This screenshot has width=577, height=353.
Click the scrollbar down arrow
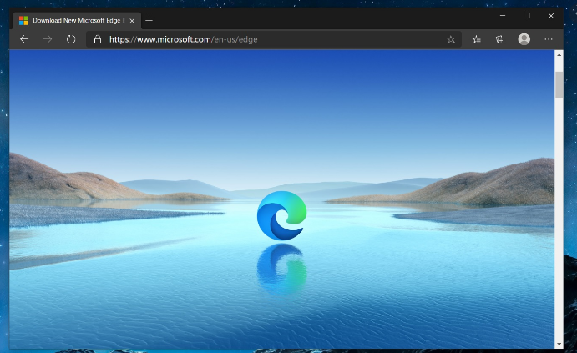[x=559, y=345]
